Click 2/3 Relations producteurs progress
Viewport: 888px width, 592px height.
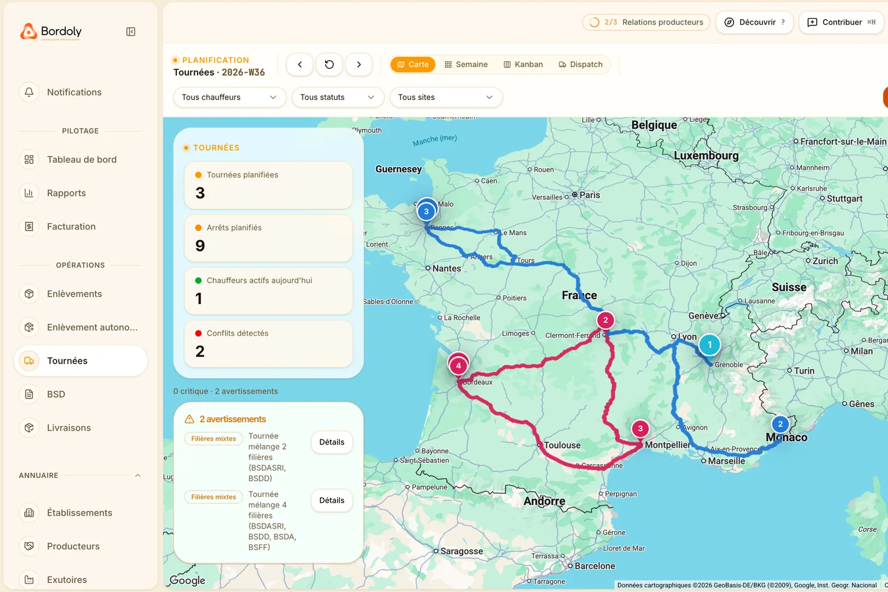coord(646,22)
